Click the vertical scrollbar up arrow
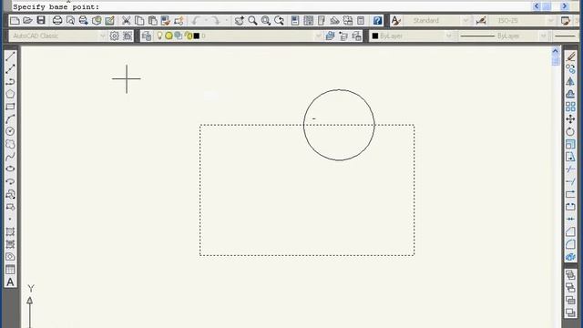 [x=556, y=51]
